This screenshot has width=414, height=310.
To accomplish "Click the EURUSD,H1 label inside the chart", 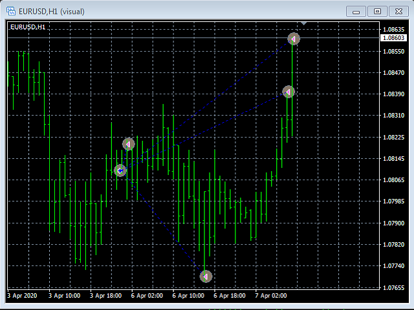I will coord(28,27).
